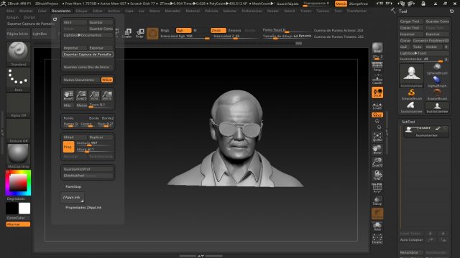Open the Documento menu
Screen dimensions: 460x258
[x=61, y=11]
